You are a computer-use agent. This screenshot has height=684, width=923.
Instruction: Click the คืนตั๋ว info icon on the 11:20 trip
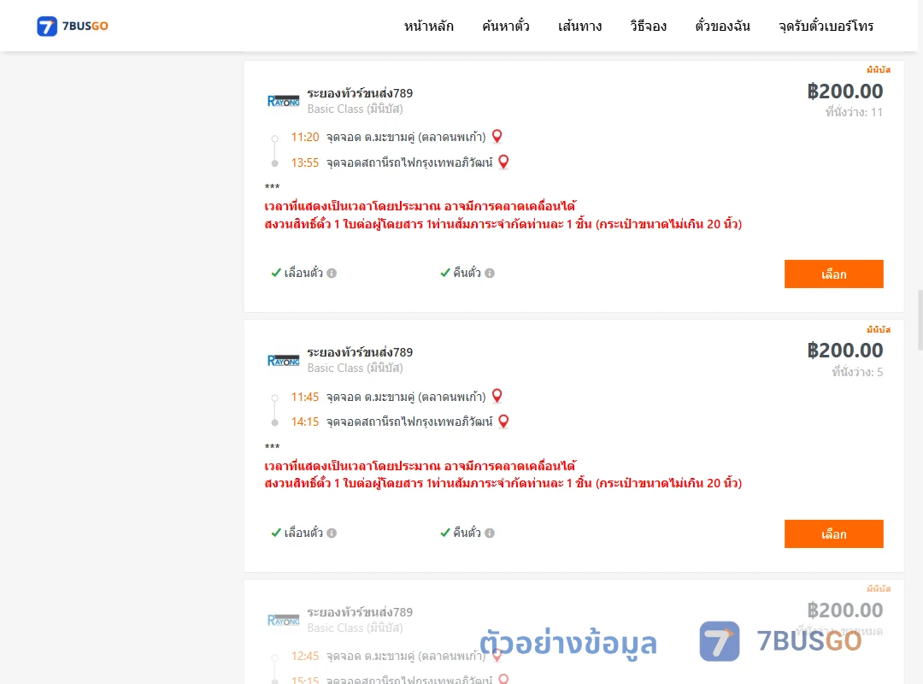(490, 273)
